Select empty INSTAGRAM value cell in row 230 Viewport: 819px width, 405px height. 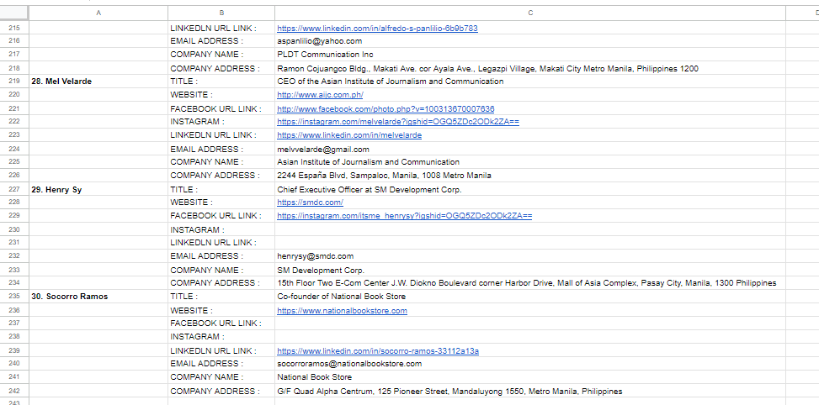click(530, 229)
